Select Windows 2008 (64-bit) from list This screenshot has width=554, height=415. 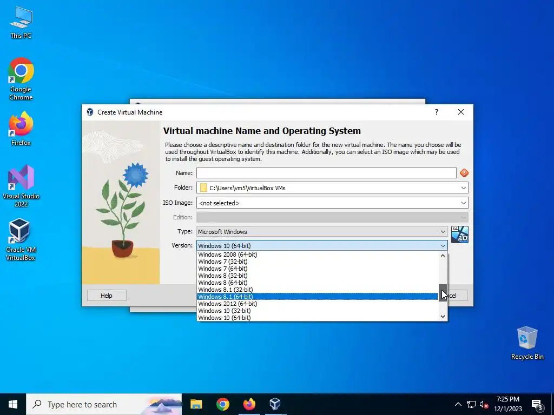tap(317, 255)
